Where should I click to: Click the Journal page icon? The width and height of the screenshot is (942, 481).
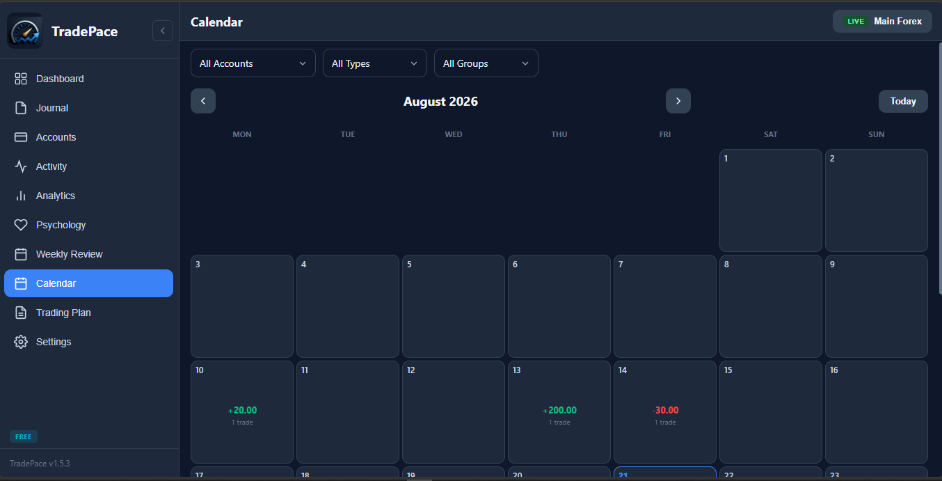tap(21, 108)
